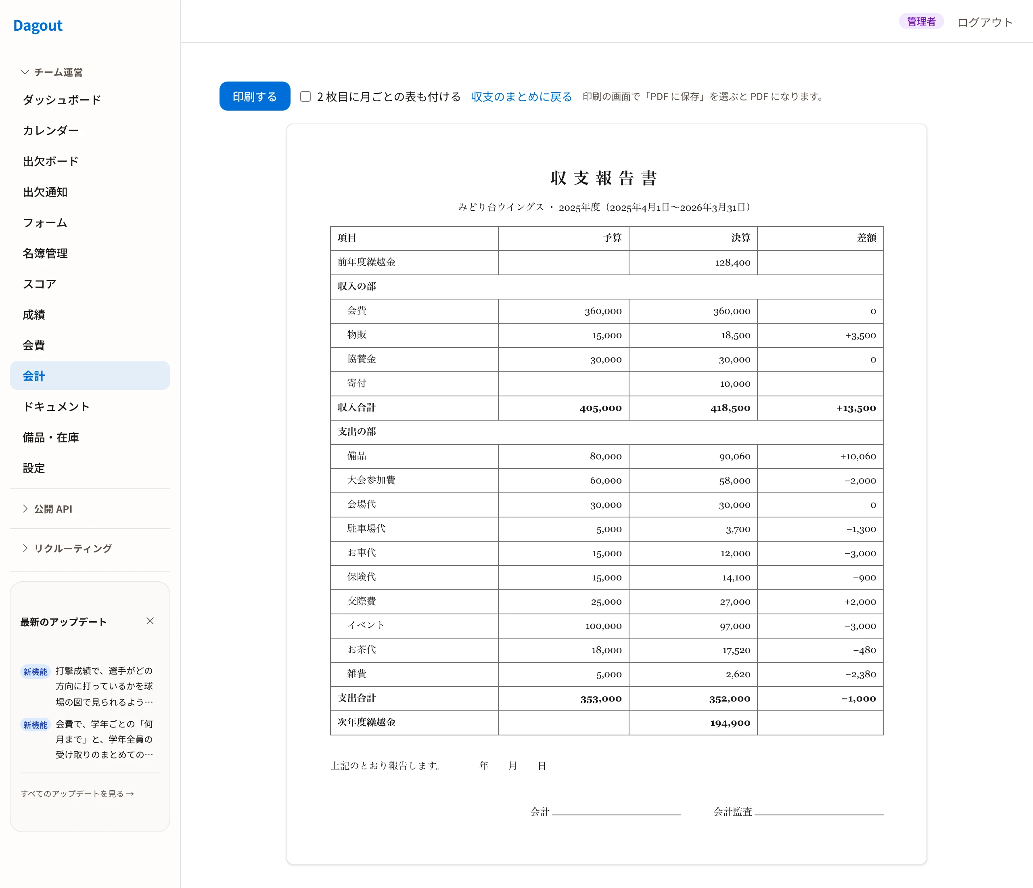Open 会費 in the sidebar menu
Image resolution: width=1033 pixels, height=888 pixels.
click(90, 345)
